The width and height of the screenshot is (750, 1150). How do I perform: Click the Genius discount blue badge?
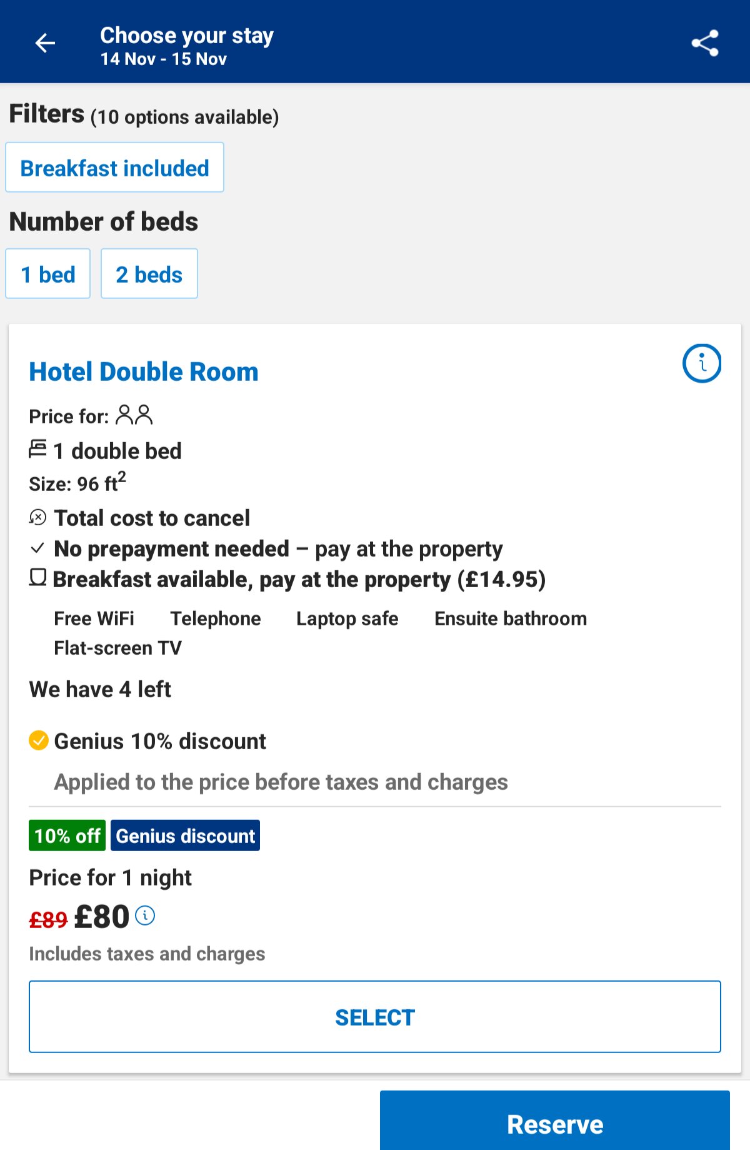coord(185,835)
